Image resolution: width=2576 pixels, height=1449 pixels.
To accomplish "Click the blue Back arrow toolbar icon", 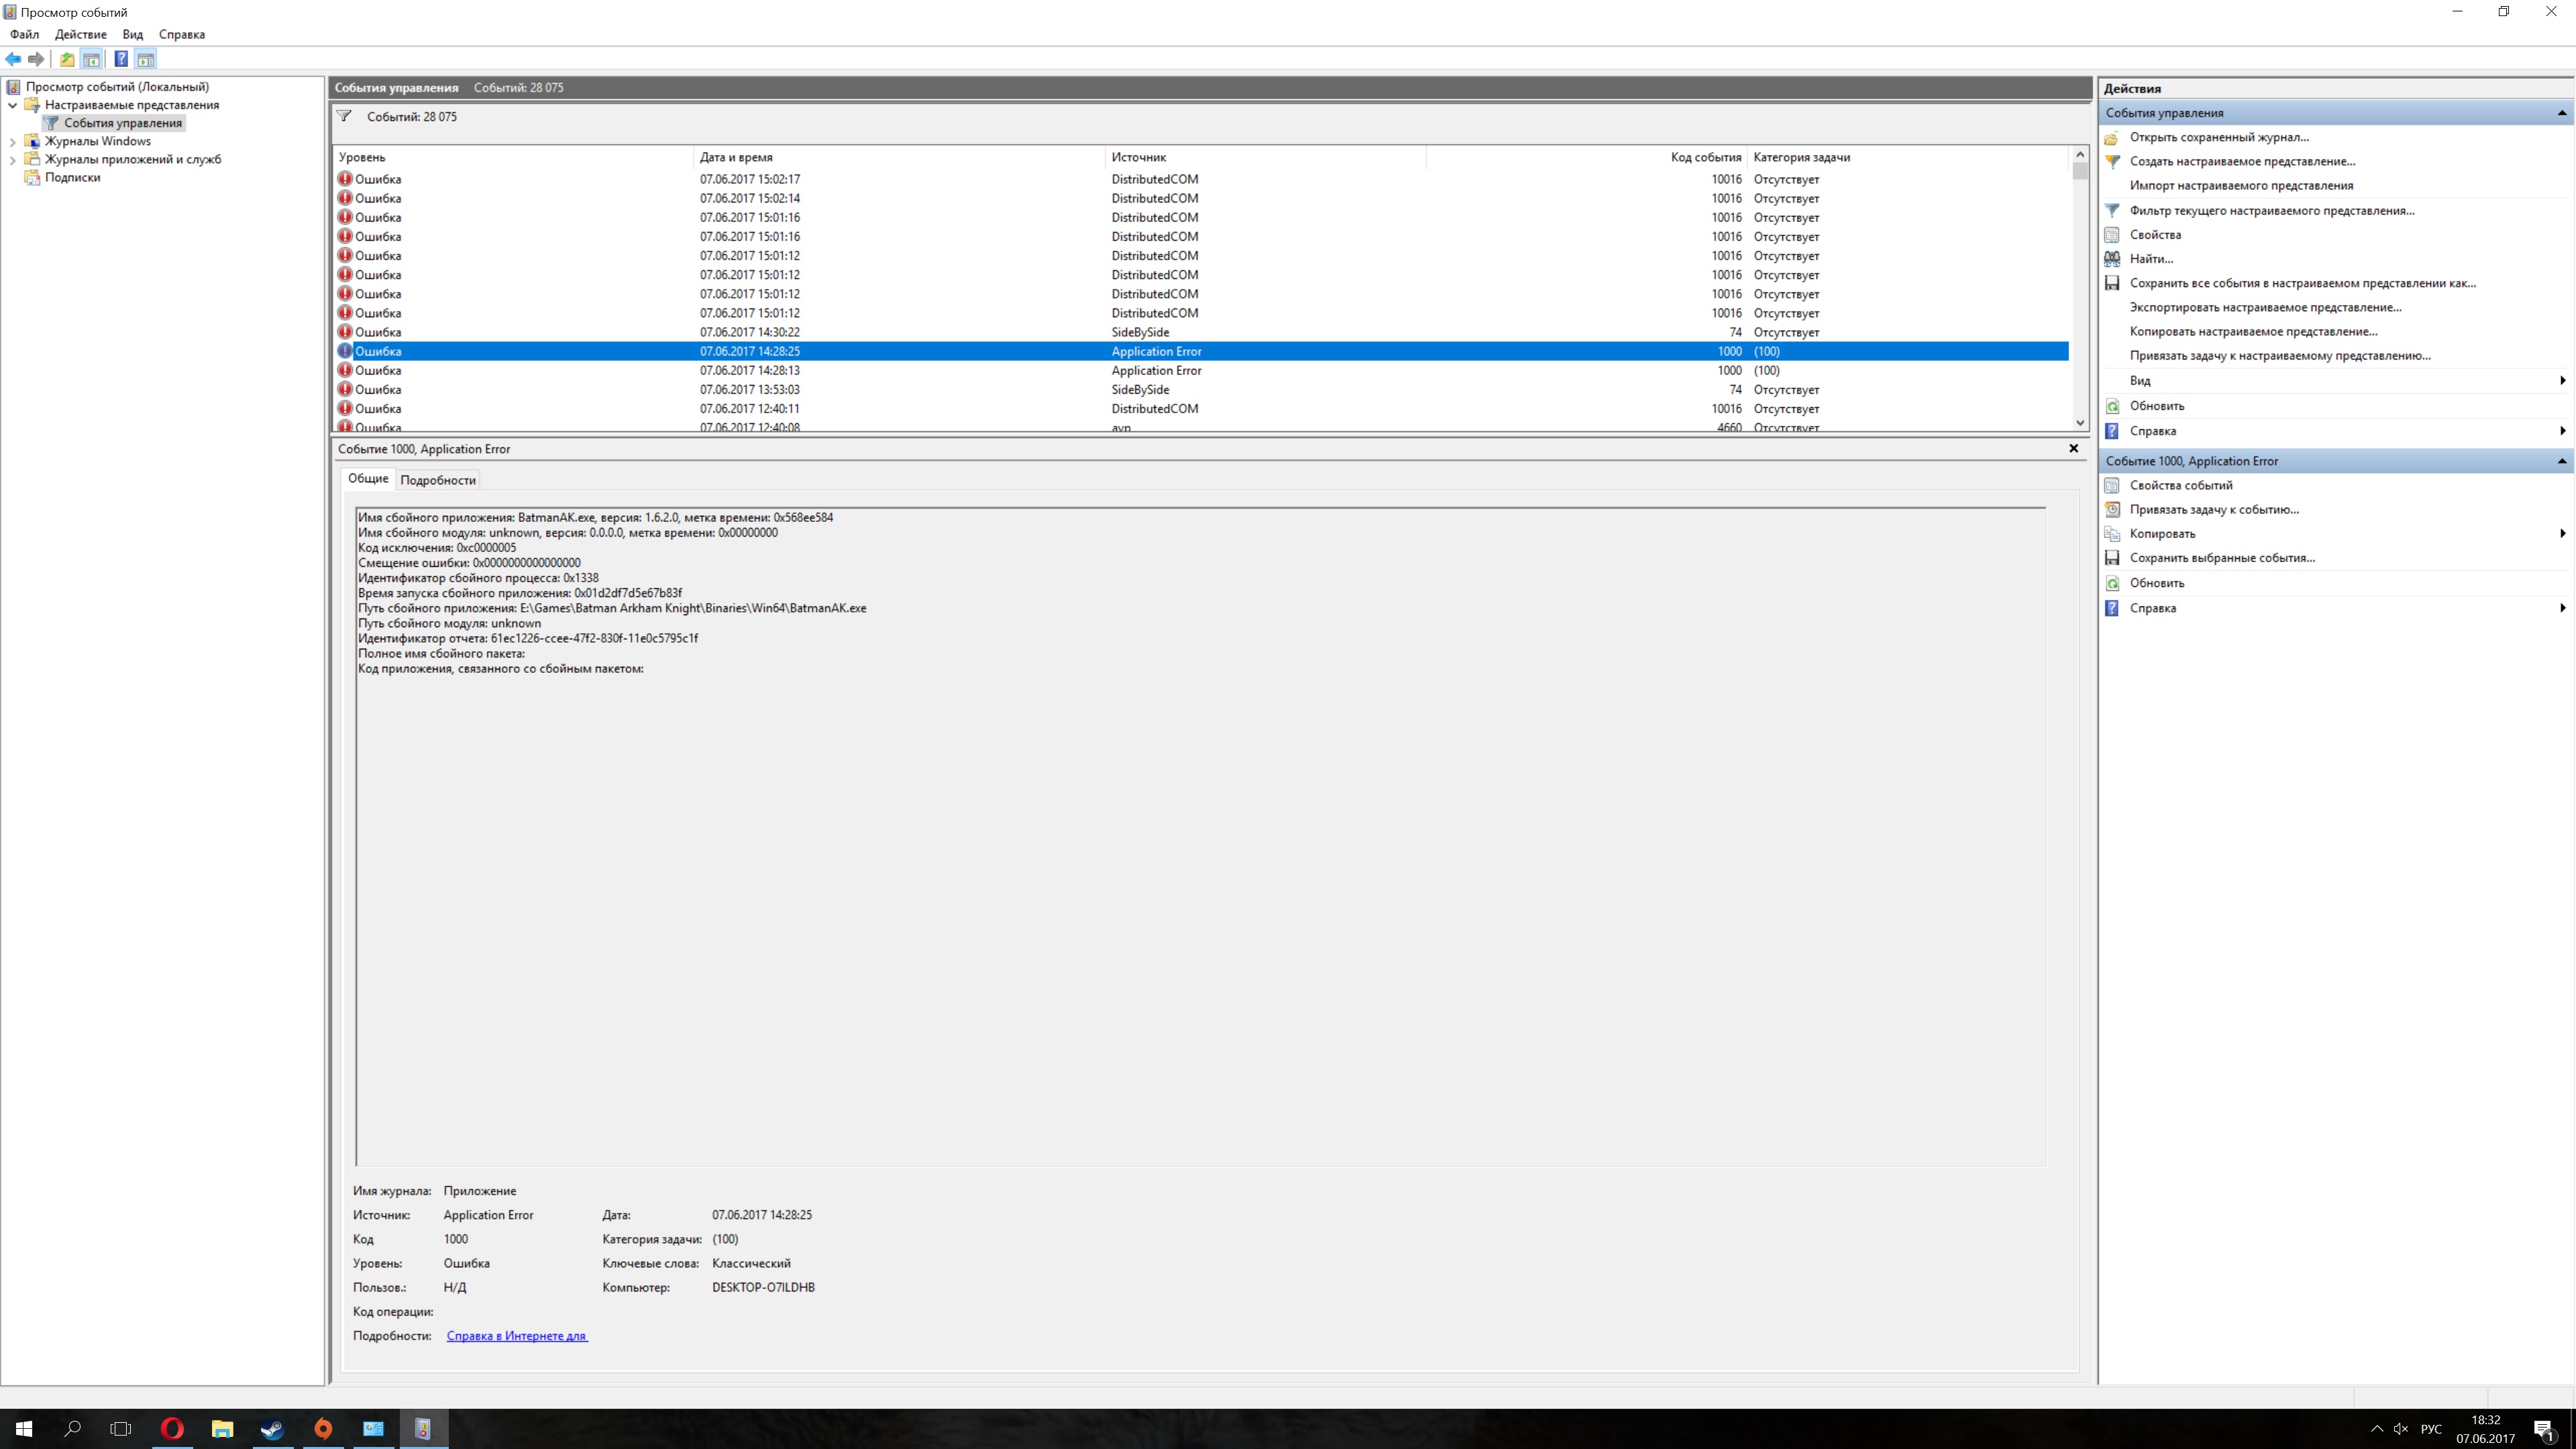I will coord(13,59).
